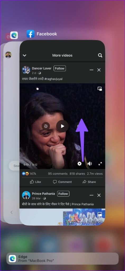This screenshot has width=125, height=271.
Task: Open options menu on Prince Pathania post
Action: [91, 195]
